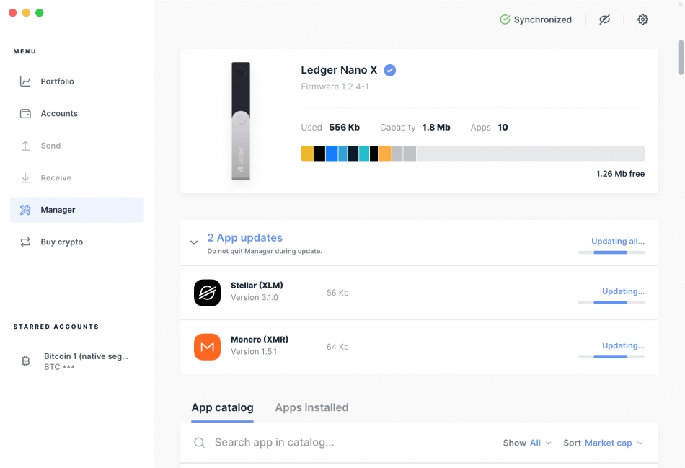
Task: Click the blue verified badge beside Ledger Nano X
Action: (390, 70)
